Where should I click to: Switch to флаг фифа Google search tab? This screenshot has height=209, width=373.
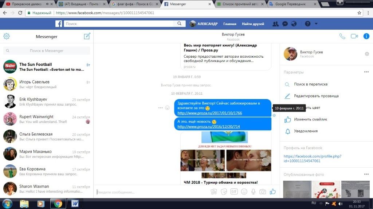coord(134,4)
